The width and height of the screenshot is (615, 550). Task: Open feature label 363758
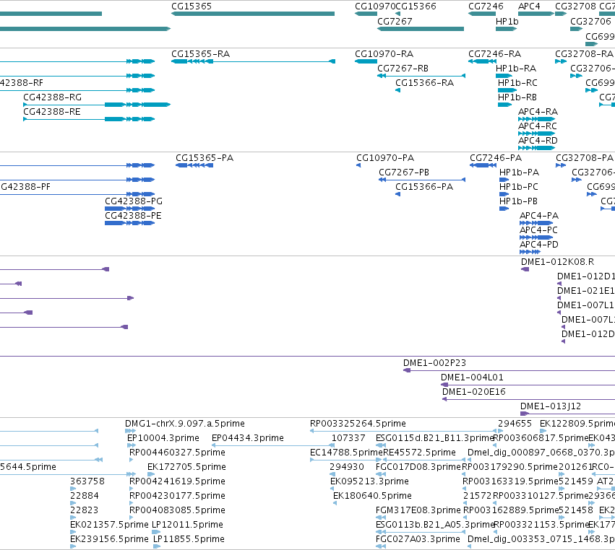(87, 481)
